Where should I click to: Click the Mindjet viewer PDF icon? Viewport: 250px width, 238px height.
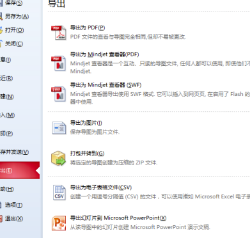point(59,63)
